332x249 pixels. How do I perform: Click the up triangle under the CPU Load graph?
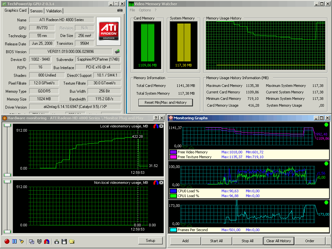click(x=190, y=186)
